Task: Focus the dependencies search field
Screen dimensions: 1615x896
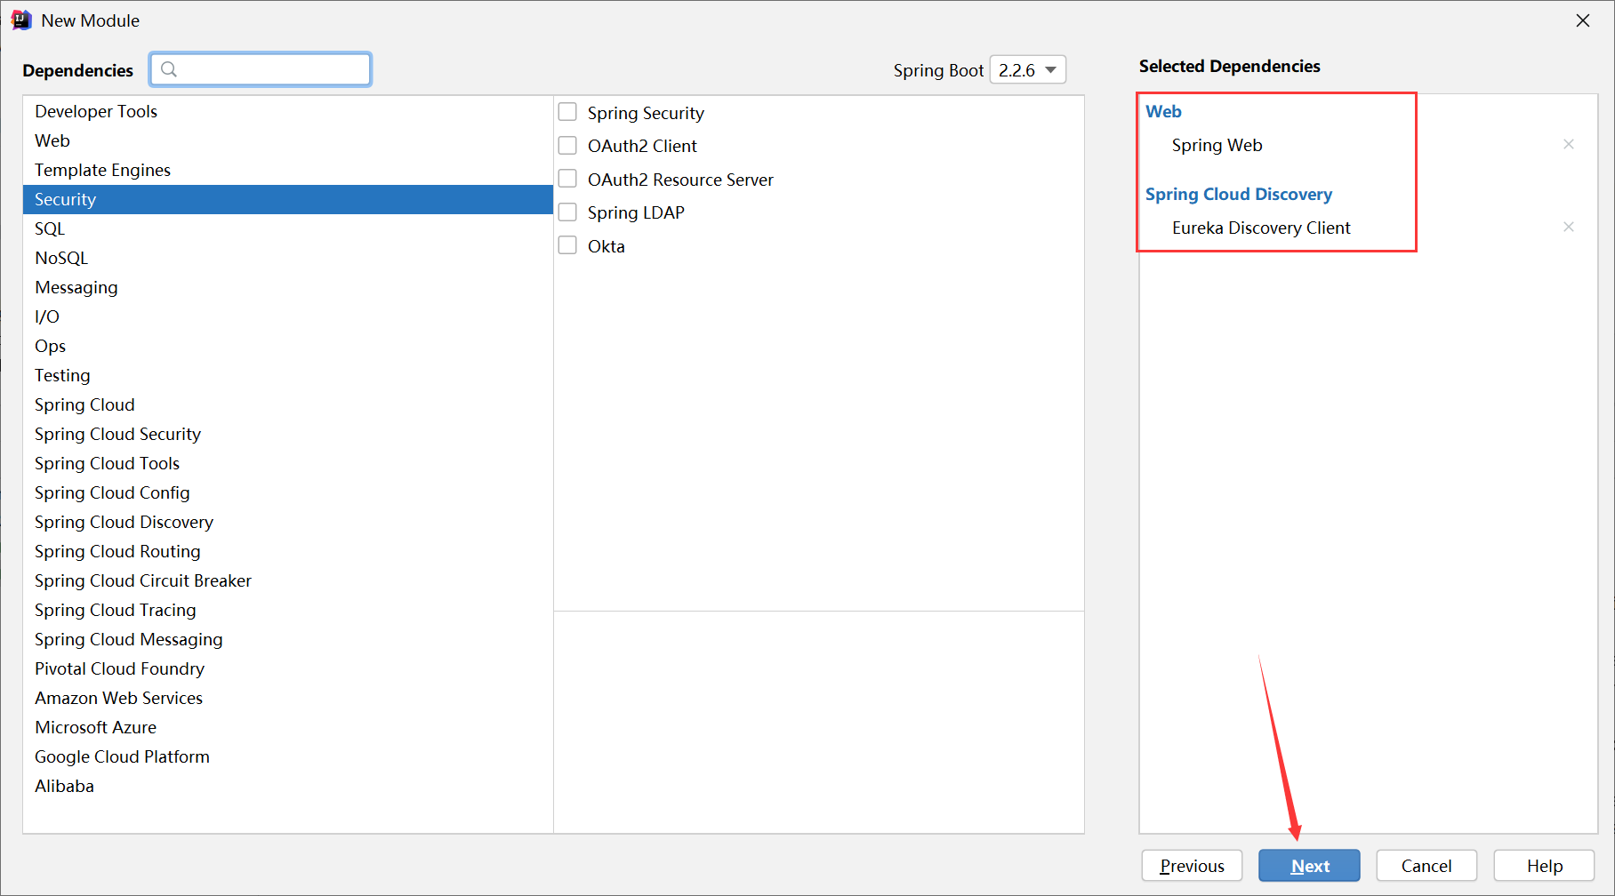Action: (x=261, y=69)
